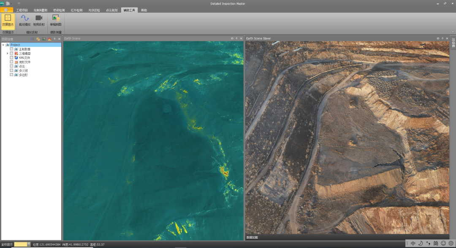Screen dimensions: 456x248
Task: Pin the Earth Scene panel
Action: point(236,38)
